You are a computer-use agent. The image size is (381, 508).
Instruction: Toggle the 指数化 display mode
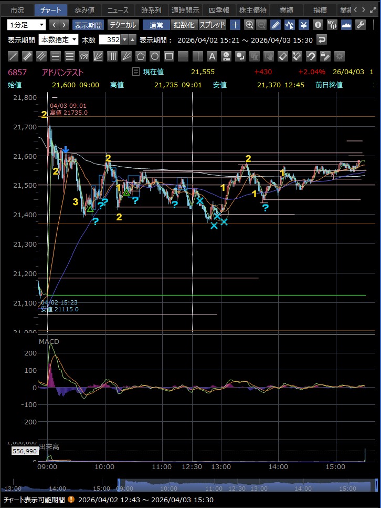coord(184,25)
